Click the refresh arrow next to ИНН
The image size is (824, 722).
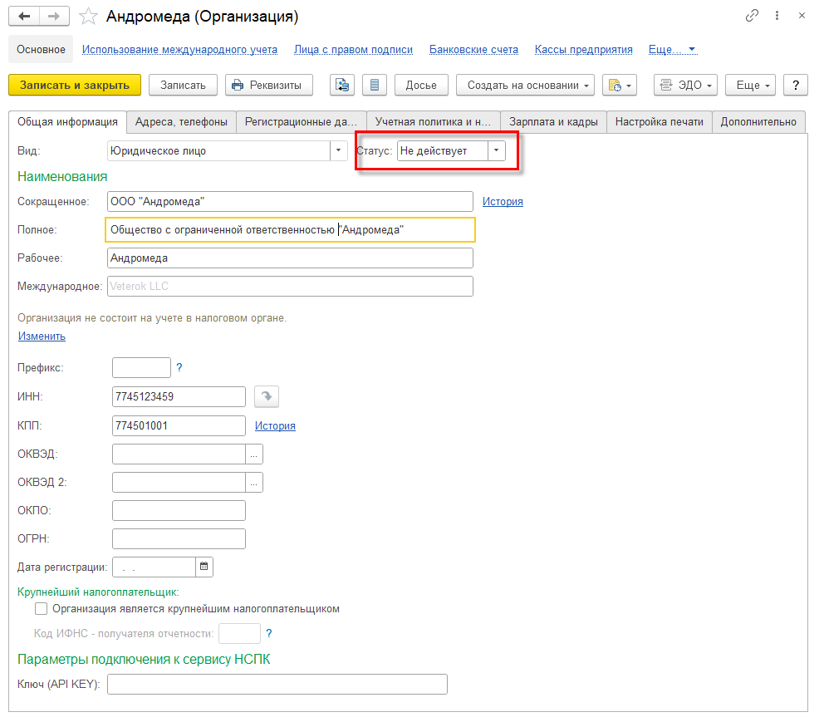coord(267,397)
